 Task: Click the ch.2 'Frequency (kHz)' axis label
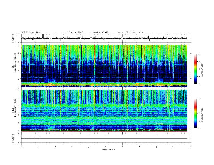[15, 107]
